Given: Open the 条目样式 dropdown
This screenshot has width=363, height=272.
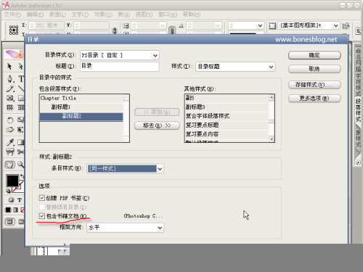Looking at the screenshot, I should 125,168.
